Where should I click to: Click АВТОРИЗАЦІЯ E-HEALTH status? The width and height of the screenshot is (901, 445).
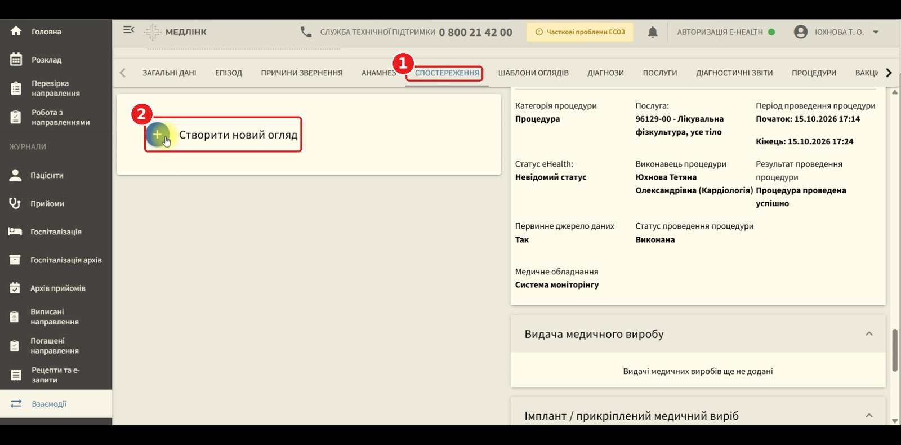[726, 32]
